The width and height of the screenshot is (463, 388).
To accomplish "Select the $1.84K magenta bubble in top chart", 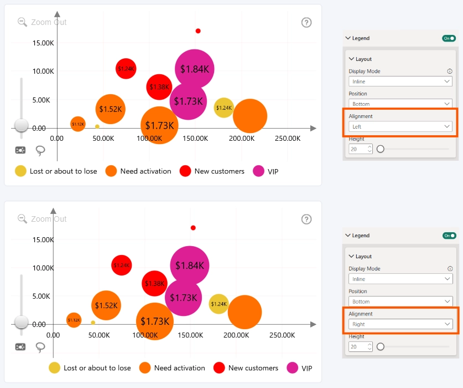I will tap(195, 69).
